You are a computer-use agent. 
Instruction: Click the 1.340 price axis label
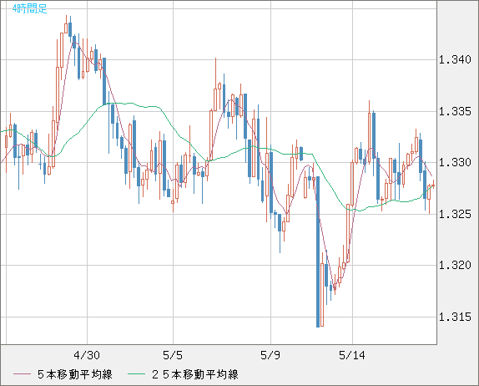(x=455, y=59)
